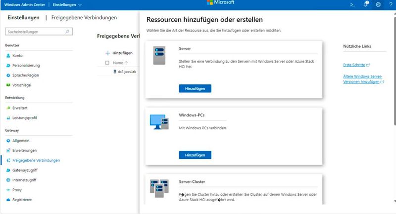
Task: Click the search magnifier icon in Sucheinstellungen
Action: [67, 32]
